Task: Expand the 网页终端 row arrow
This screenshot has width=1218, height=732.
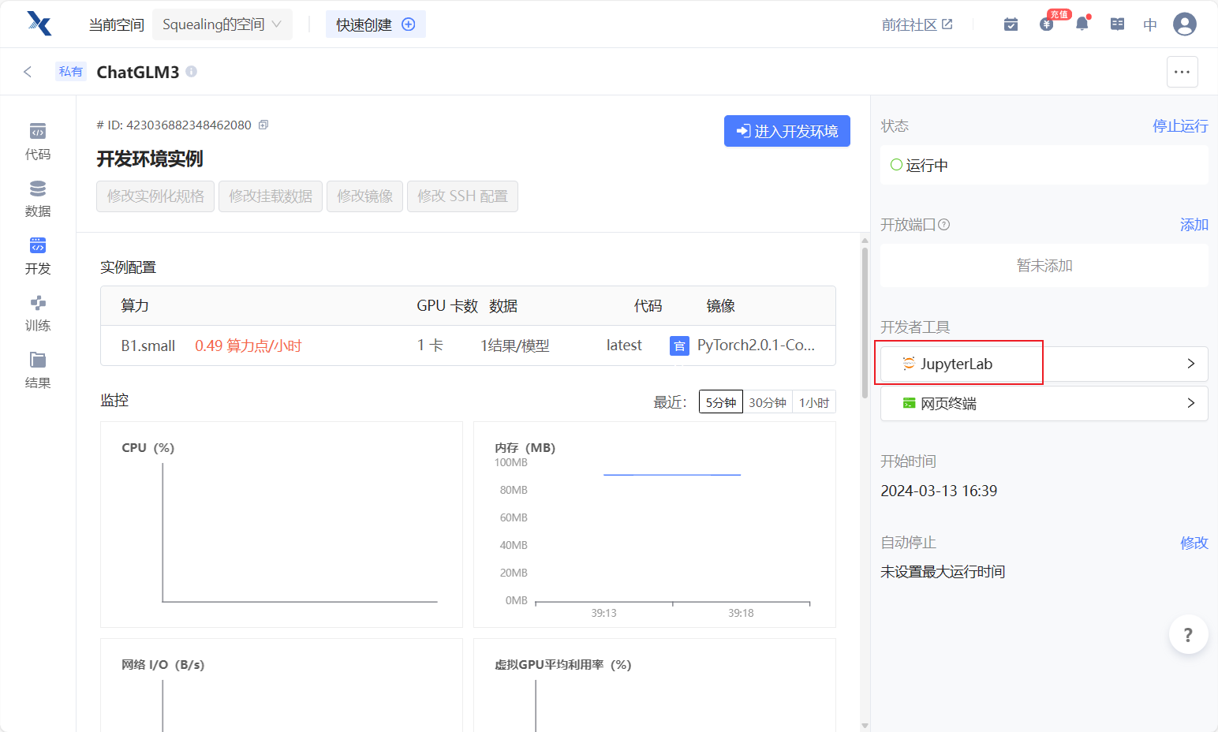Action: click(x=1190, y=403)
